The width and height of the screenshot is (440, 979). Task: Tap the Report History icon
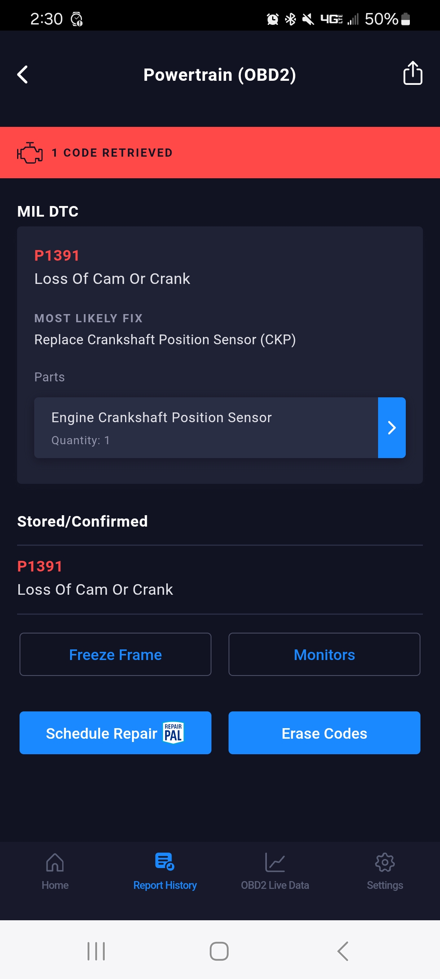(x=165, y=862)
